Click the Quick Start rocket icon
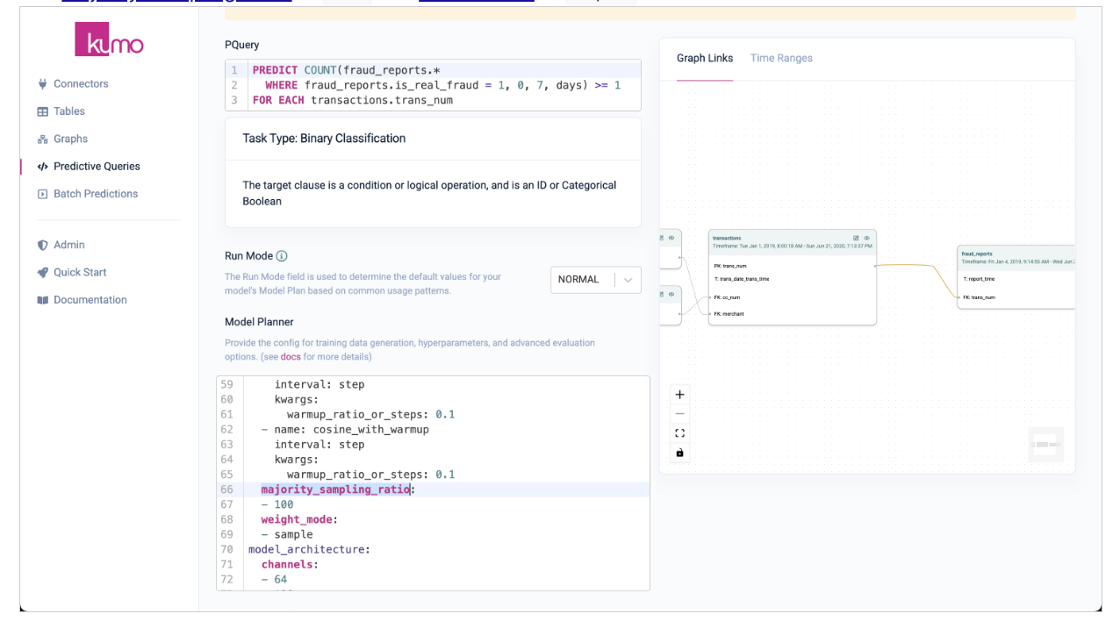 pyautogui.click(x=42, y=273)
